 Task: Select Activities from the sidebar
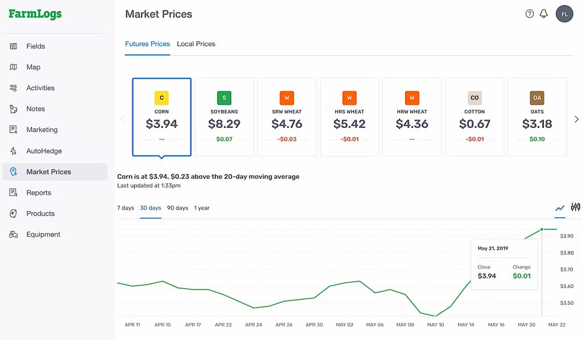(x=39, y=88)
